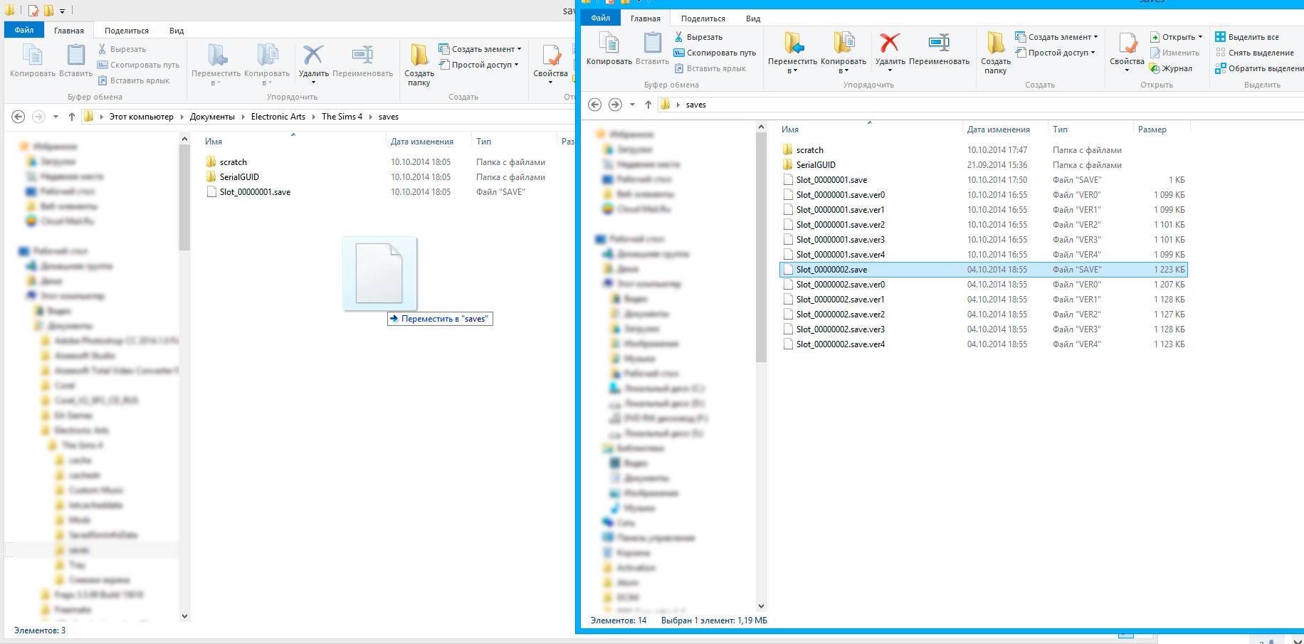
Task: Click the up arrow navigation button in right window
Action: [x=648, y=105]
